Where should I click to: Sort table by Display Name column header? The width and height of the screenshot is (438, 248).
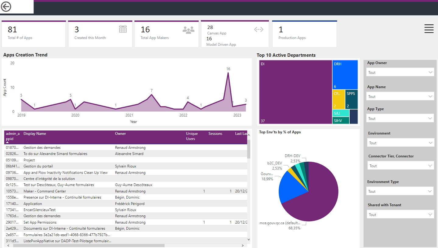point(35,134)
